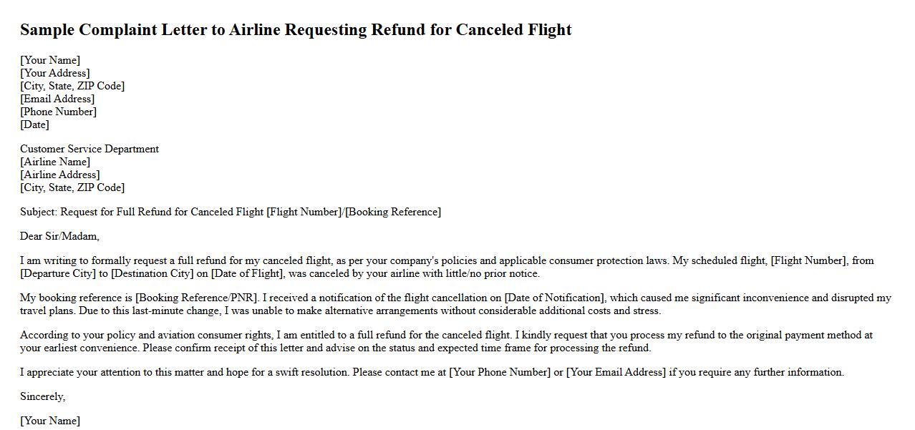This screenshot has height=430, width=915.
Task: Click the Subject line of the letter
Action: (x=231, y=212)
